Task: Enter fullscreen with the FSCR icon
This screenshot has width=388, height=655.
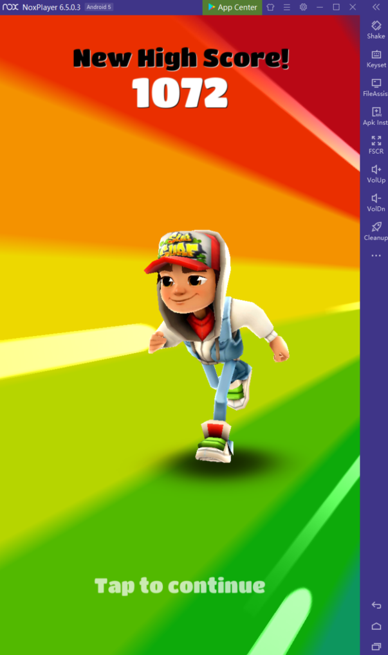Action: pos(376,145)
